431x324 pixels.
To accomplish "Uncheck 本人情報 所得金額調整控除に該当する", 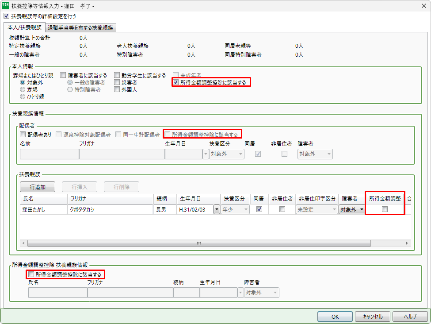I will coord(176,82).
